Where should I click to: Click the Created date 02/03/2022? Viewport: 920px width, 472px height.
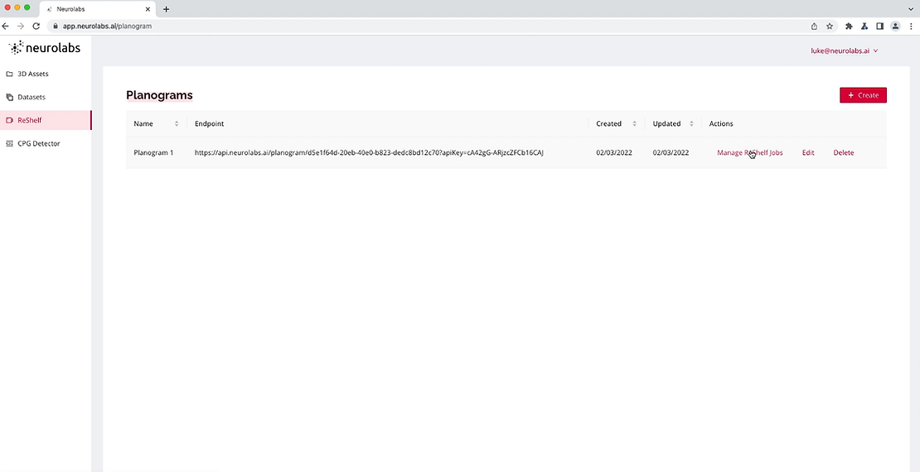[x=614, y=152]
